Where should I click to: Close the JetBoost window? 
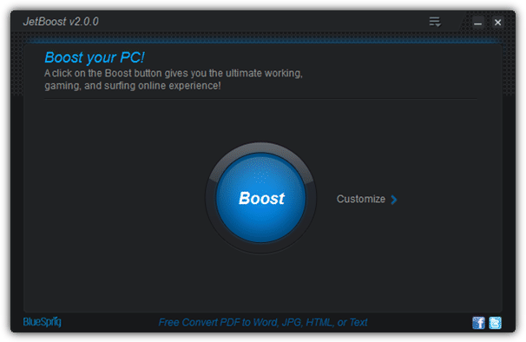click(498, 23)
